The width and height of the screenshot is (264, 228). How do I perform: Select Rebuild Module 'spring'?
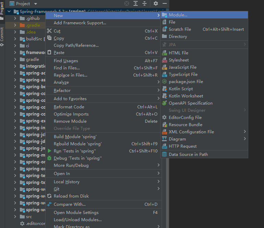click(x=103, y=144)
